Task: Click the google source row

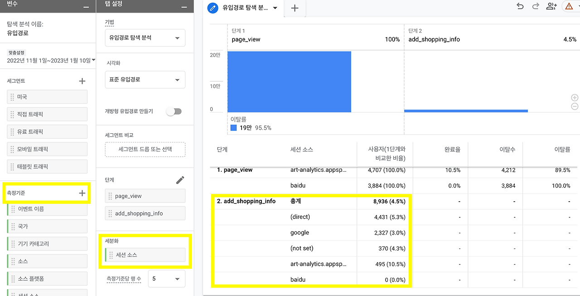Action: (x=300, y=233)
